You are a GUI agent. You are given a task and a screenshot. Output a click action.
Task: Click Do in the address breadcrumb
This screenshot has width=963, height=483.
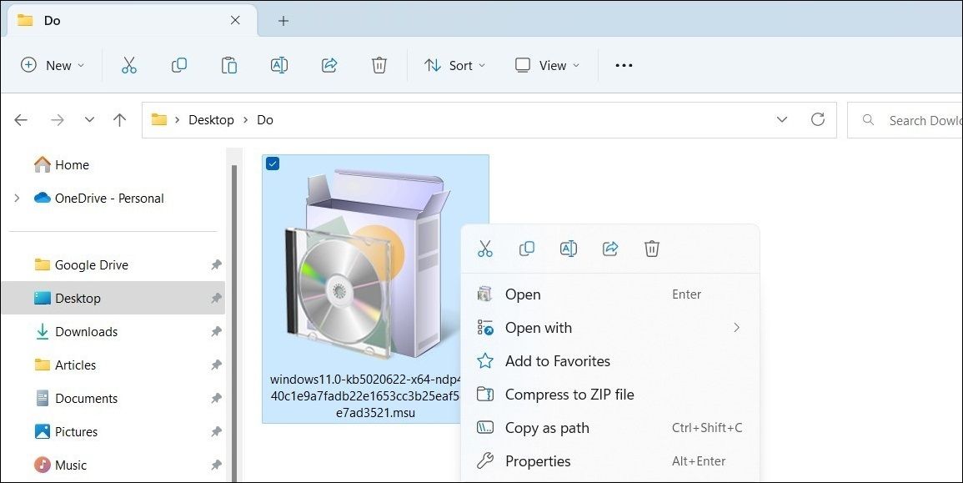(265, 120)
